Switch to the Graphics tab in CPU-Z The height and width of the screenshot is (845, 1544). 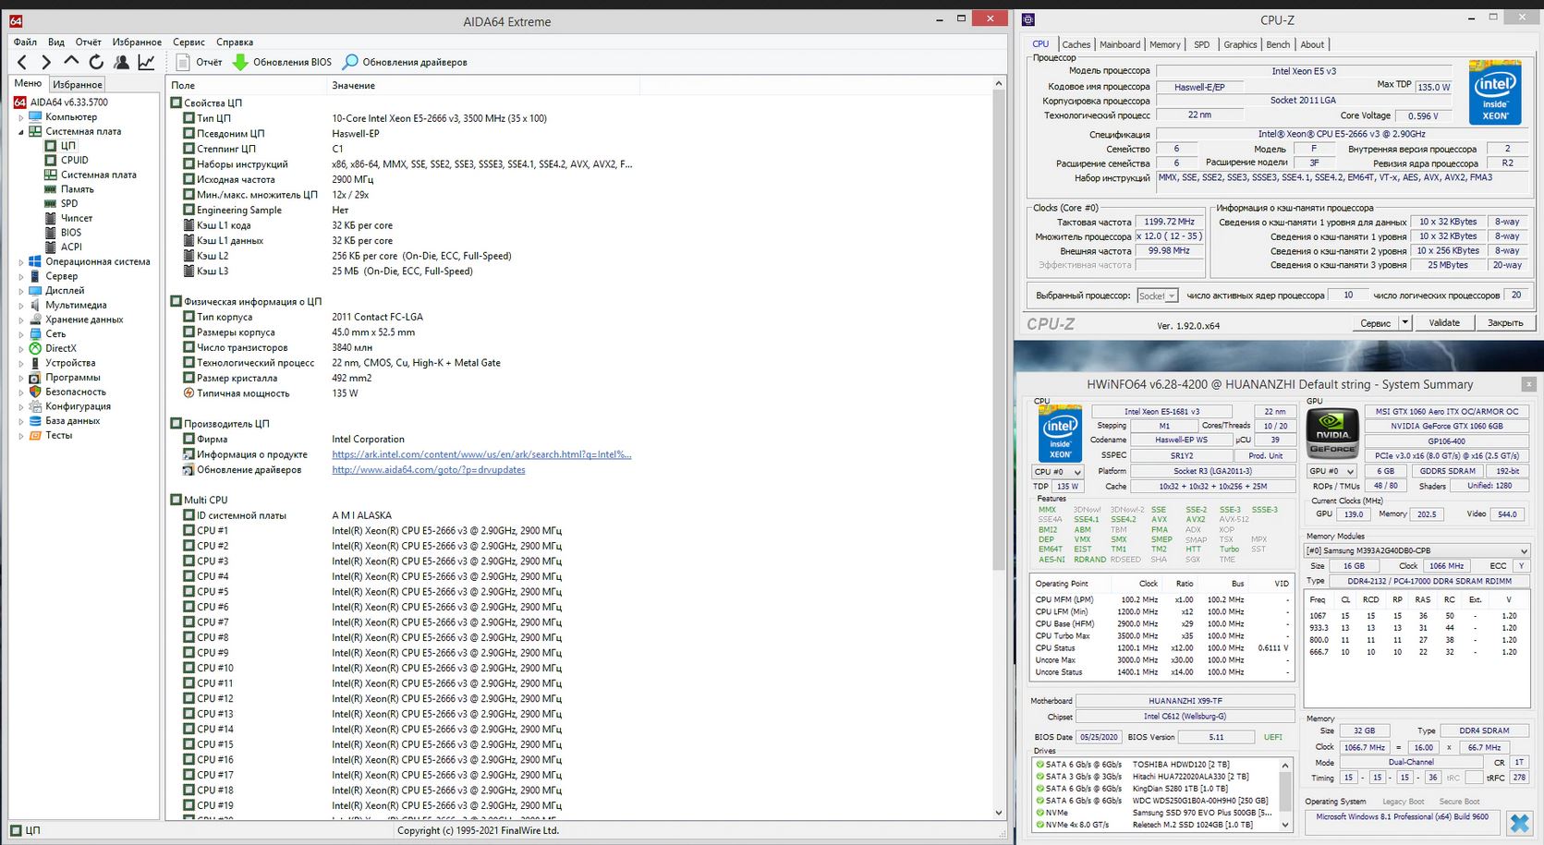pyautogui.click(x=1240, y=44)
